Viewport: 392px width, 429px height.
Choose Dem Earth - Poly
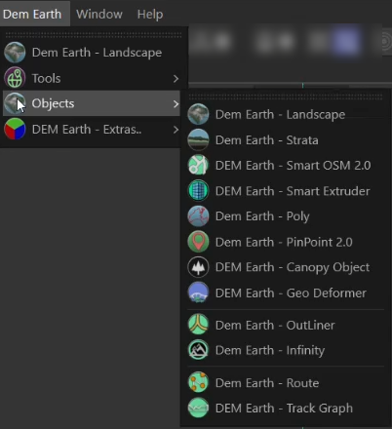(x=286, y=216)
